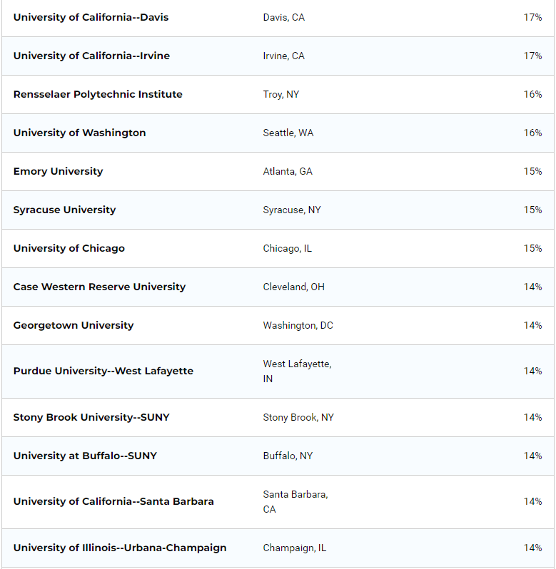
Task: Click University at Buffalo--SUNY name
Action: point(85,456)
